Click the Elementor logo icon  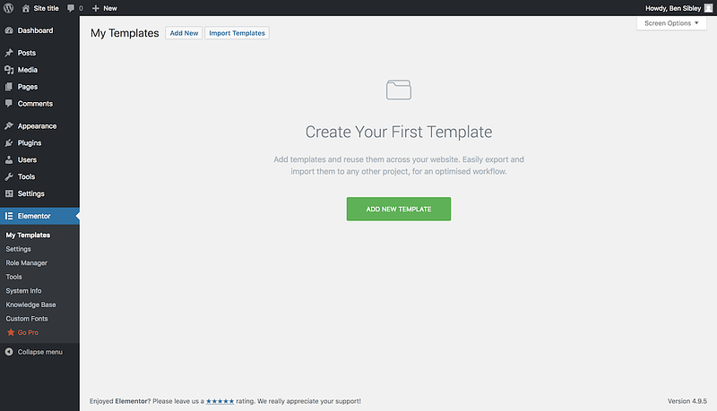click(x=9, y=216)
